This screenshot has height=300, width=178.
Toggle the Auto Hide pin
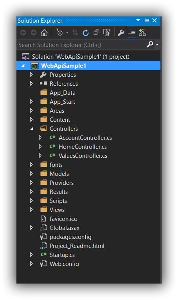(147, 20)
